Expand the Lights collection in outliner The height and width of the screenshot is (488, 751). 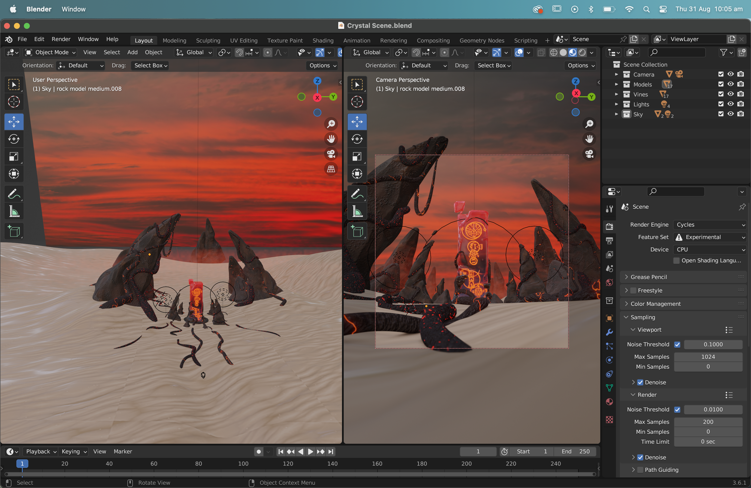[616, 104]
